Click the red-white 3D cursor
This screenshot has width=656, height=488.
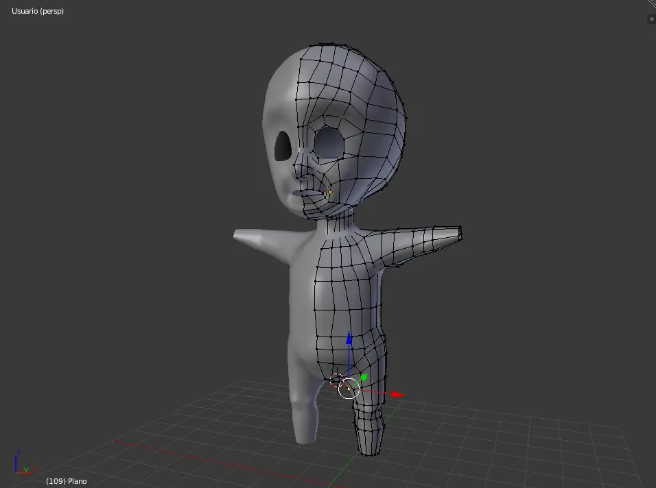coord(336,379)
